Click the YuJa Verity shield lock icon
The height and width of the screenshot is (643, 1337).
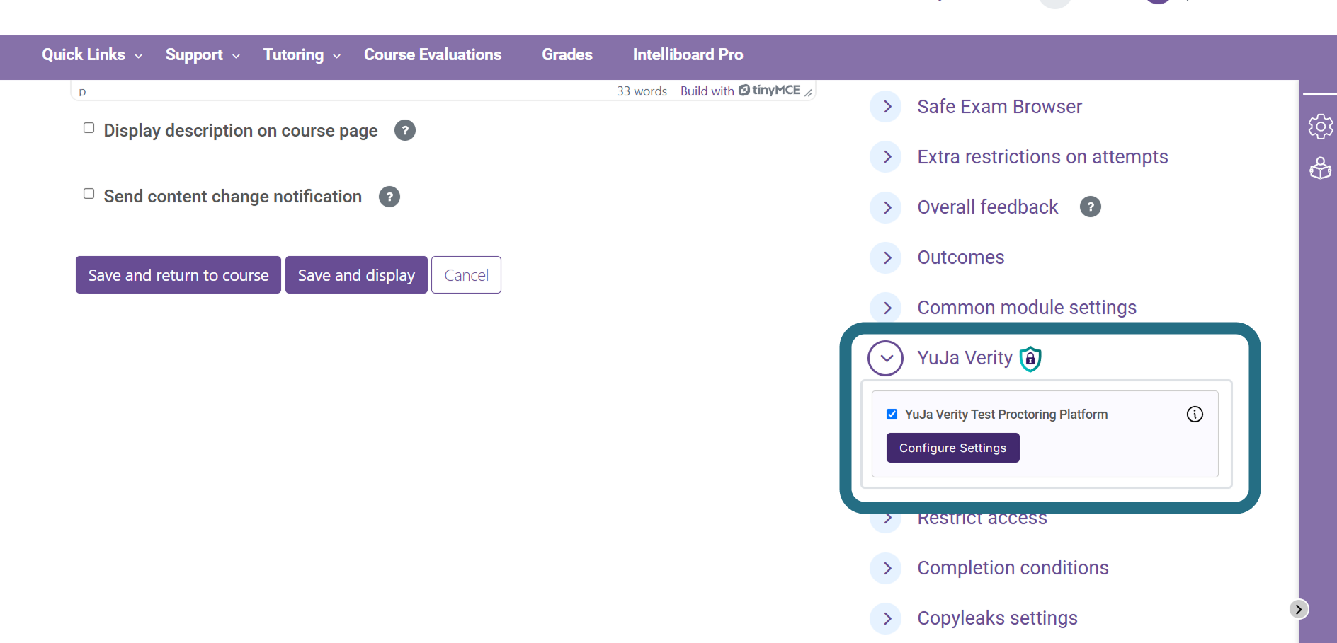1030,359
